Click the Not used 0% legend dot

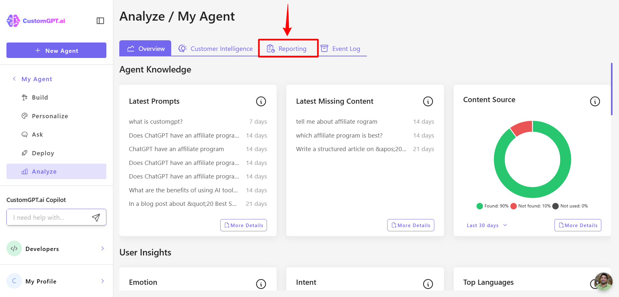tap(555, 206)
